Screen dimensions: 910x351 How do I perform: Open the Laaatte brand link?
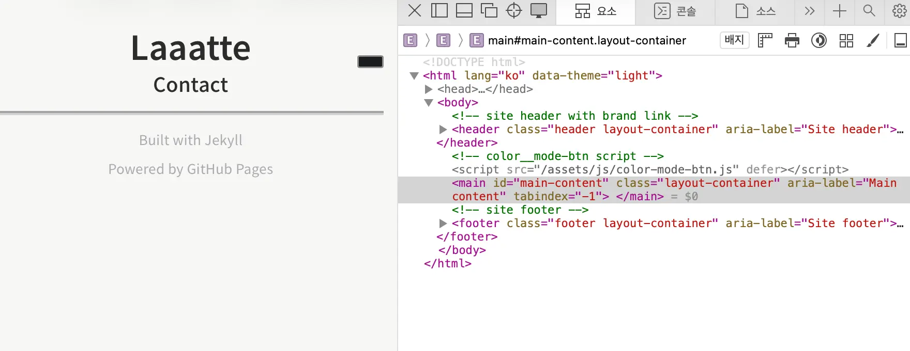[x=191, y=48]
